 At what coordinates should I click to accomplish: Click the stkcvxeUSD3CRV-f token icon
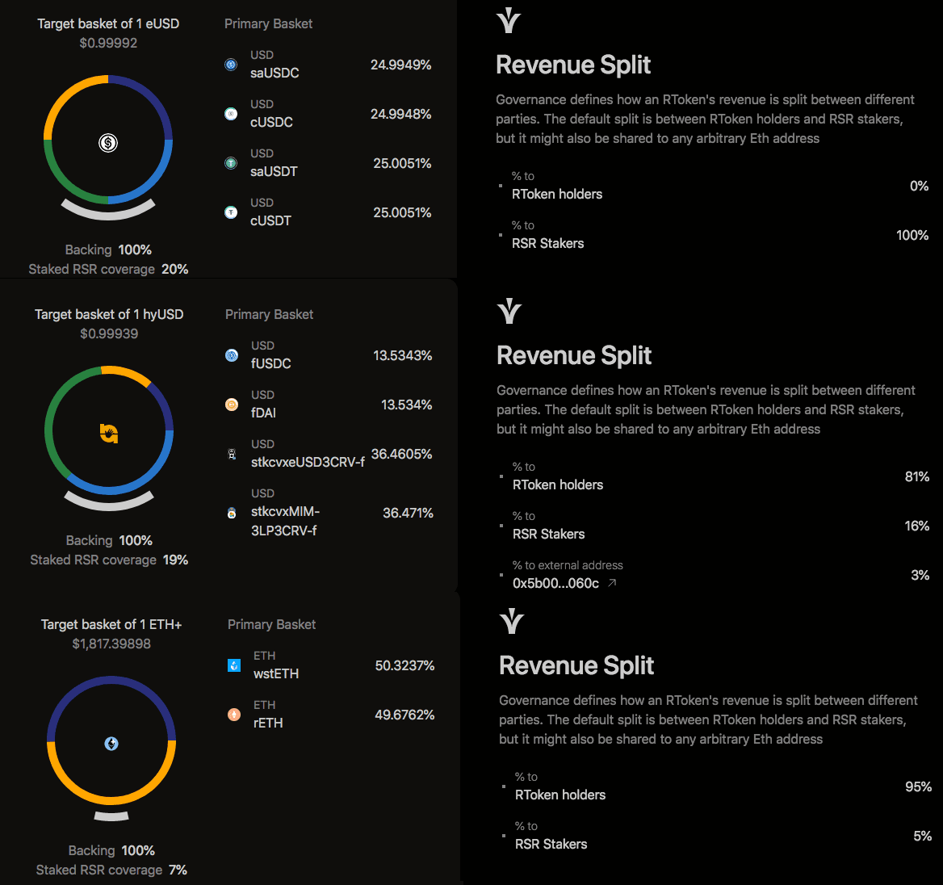[232, 454]
